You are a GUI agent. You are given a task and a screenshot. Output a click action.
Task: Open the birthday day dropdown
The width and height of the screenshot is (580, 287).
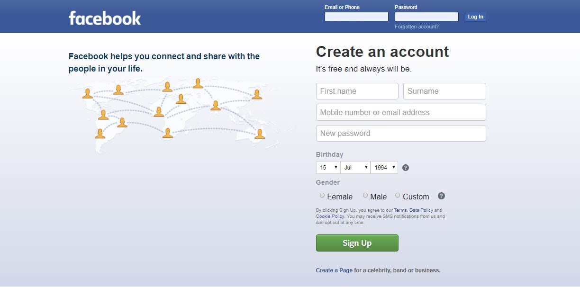tap(327, 167)
